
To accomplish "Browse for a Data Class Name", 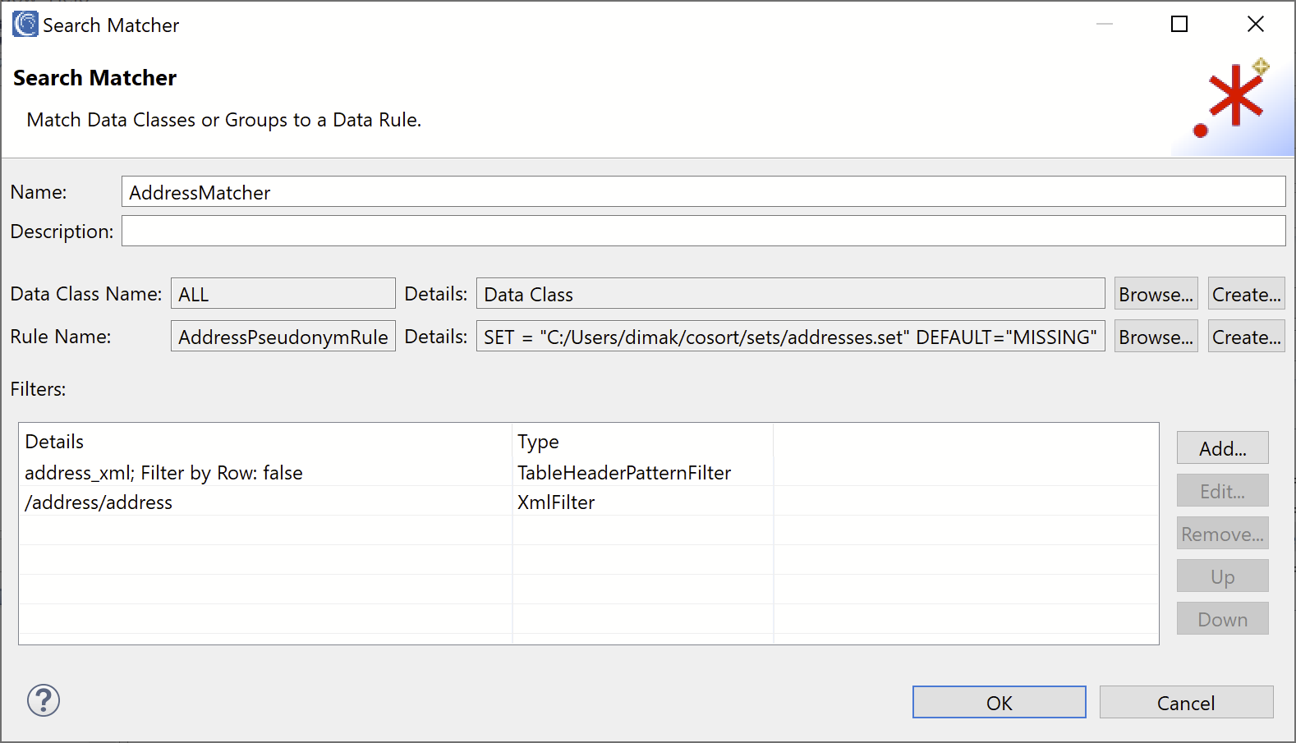I will click(x=1156, y=293).
